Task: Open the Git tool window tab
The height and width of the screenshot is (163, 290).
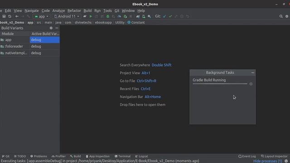Action: tap(6, 156)
